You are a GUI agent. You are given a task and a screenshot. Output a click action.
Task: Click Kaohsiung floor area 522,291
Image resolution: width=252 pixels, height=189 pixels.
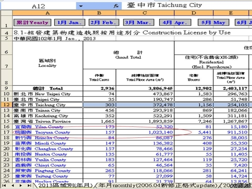point(145,116)
